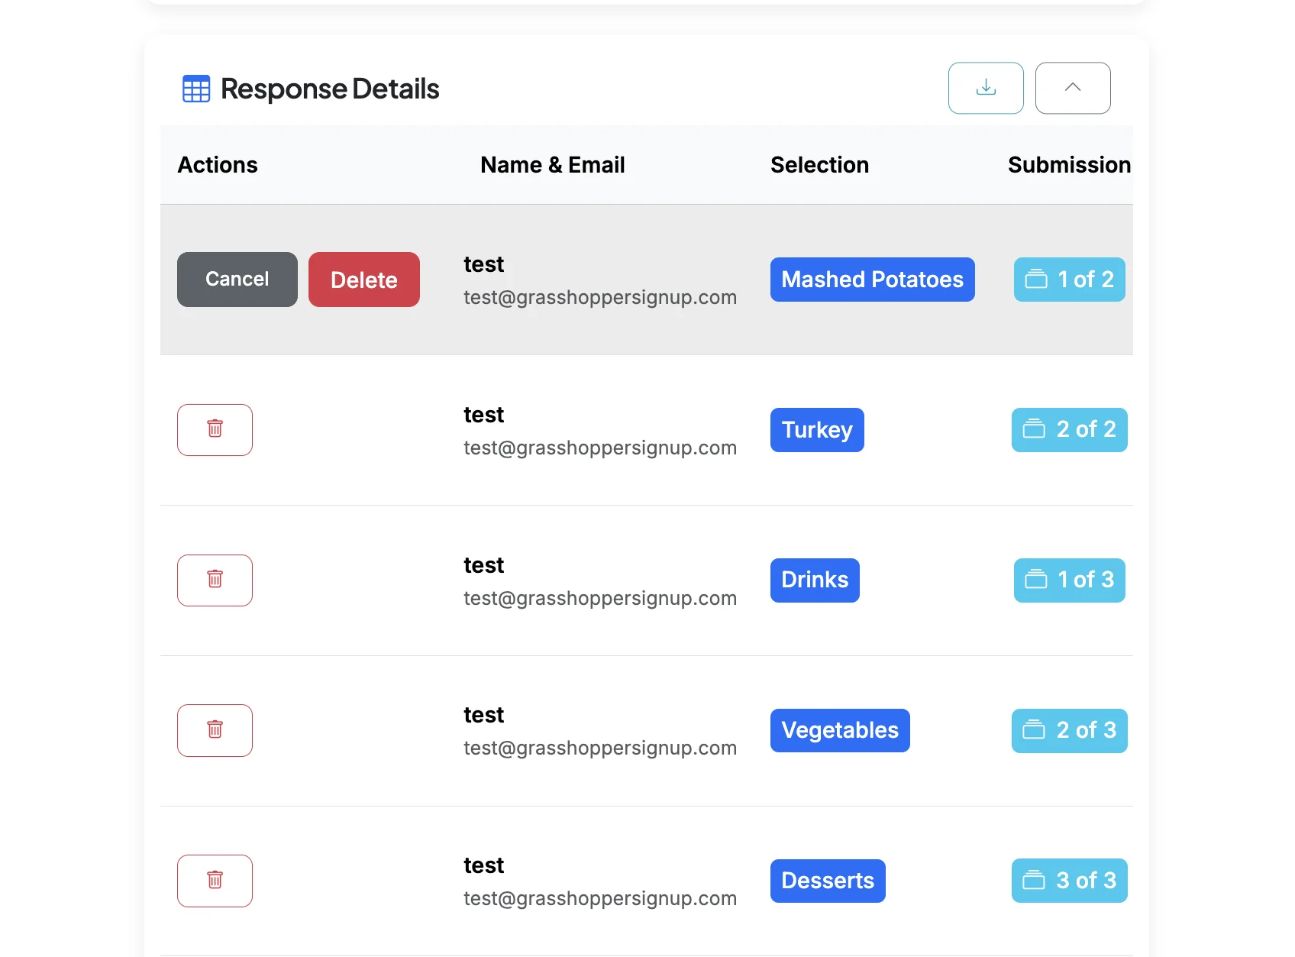Click the test@grasshoppersignup.com email in the Desserts row

(x=599, y=898)
